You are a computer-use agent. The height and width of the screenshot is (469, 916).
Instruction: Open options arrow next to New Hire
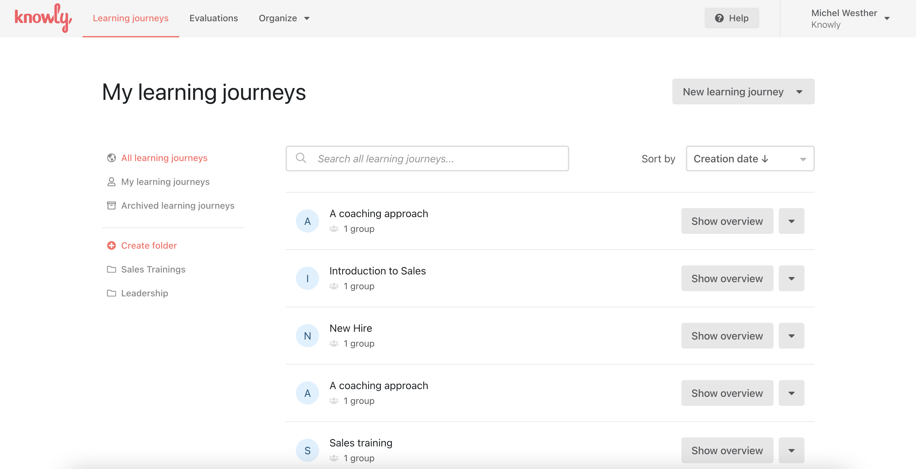791,336
